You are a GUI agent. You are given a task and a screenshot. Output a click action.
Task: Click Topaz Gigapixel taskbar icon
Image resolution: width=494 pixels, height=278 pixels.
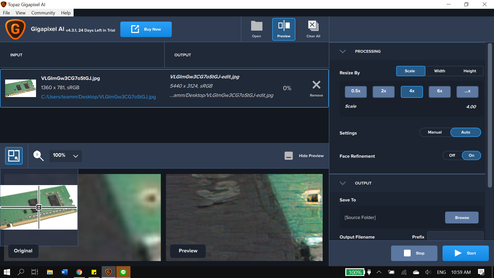(109, 272)
